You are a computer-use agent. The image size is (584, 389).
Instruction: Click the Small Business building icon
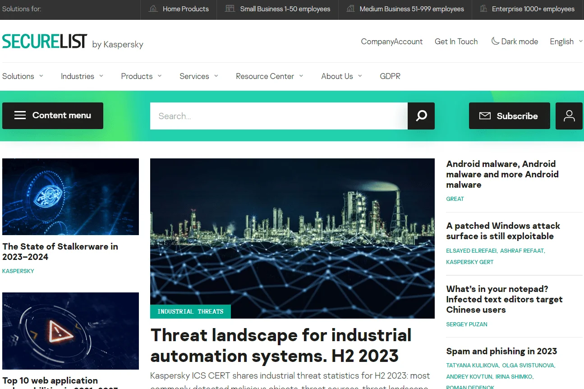tap(230, 9)
